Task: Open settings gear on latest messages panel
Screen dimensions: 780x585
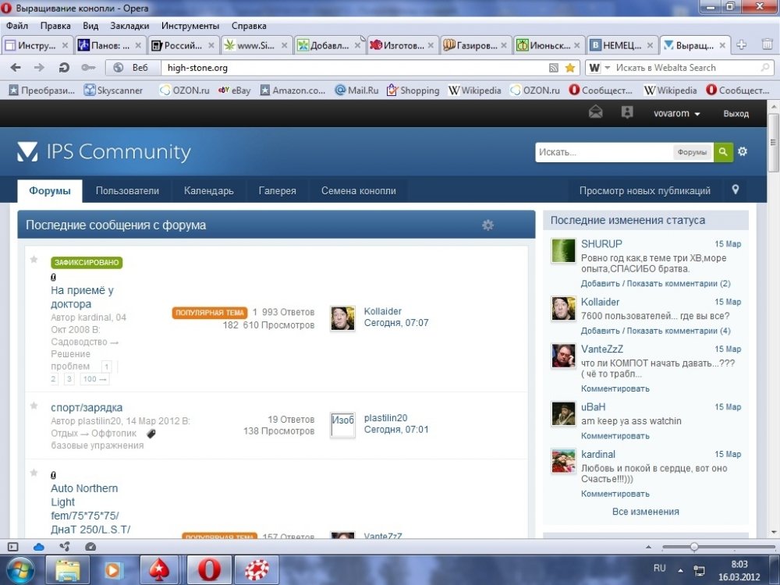Action: pos(488,225)
